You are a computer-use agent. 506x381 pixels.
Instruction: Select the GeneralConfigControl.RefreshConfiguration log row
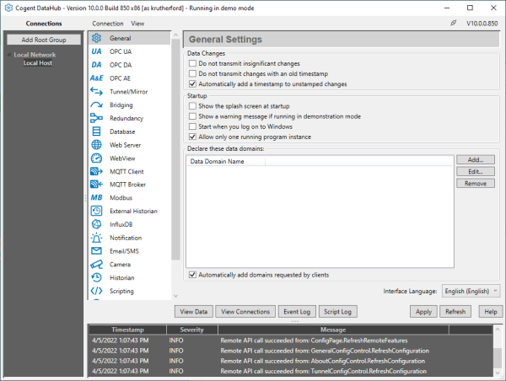[291, 351]
